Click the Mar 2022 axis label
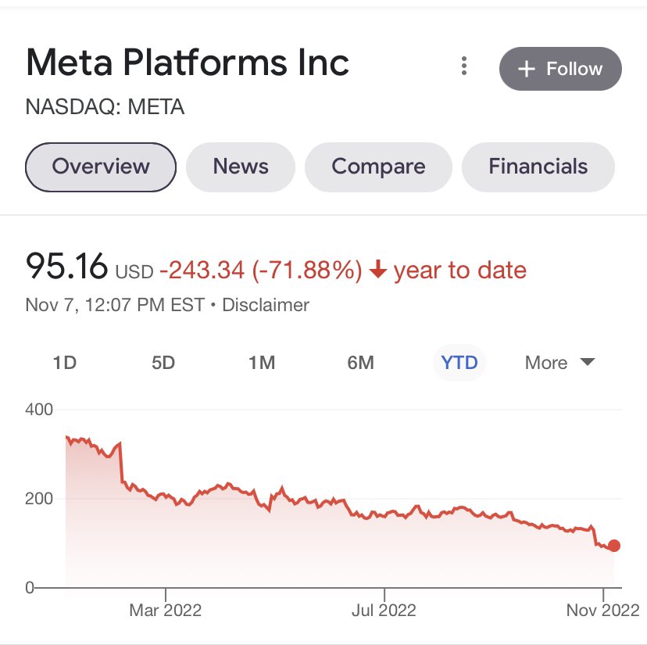 coord(166,611)
